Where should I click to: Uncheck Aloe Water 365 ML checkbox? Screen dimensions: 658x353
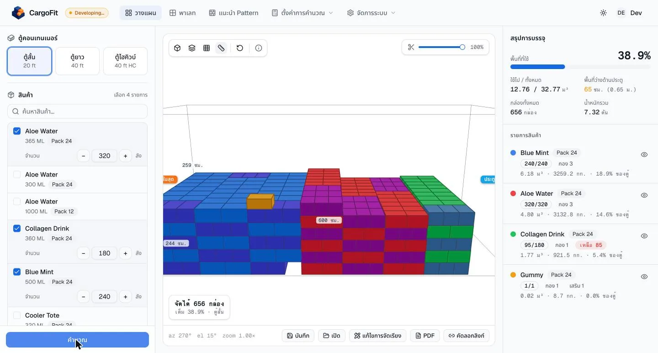pos(17,131)
